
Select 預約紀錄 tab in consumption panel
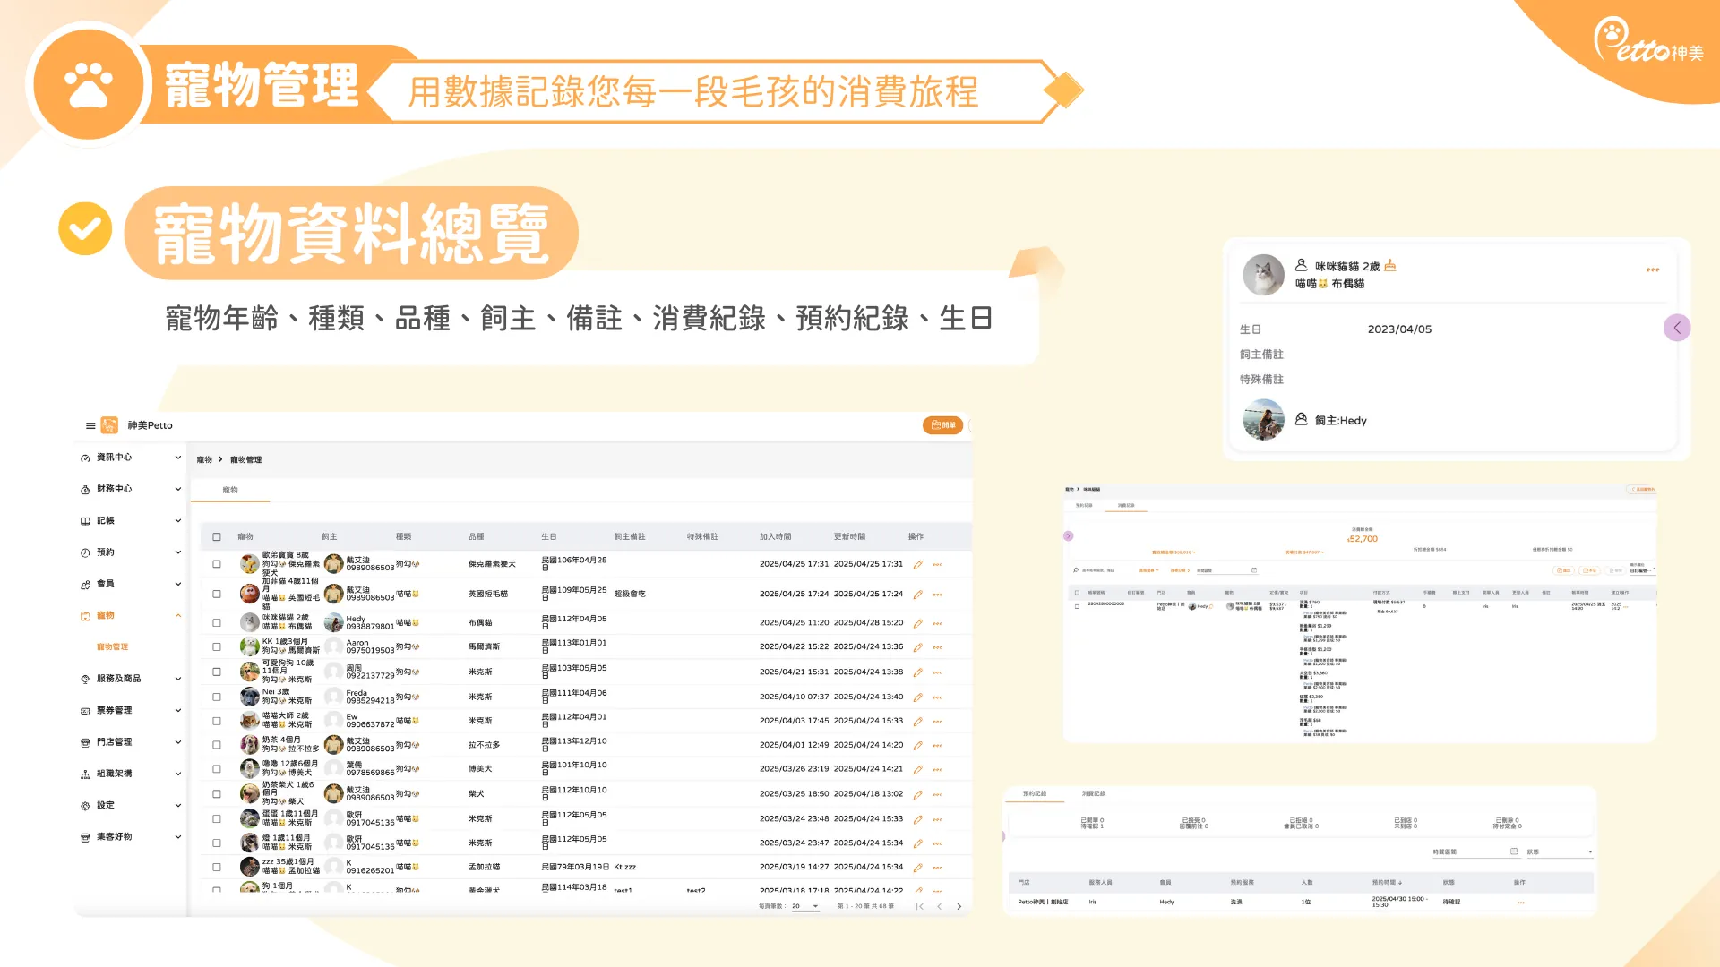[x=1084, y=506]
